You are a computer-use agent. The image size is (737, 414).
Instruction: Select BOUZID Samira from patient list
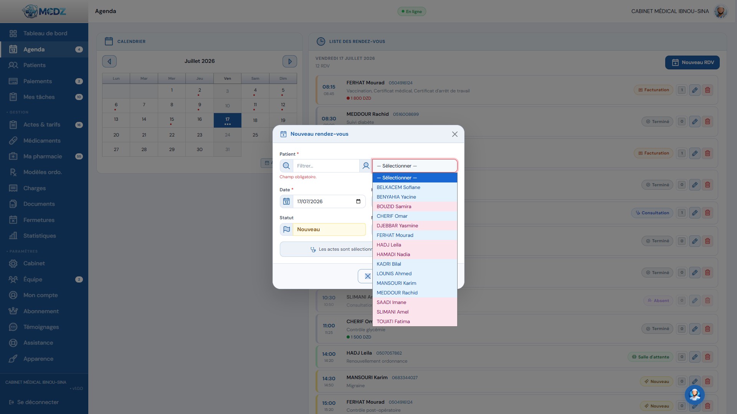pyautogui.click(x=415, y=207)
